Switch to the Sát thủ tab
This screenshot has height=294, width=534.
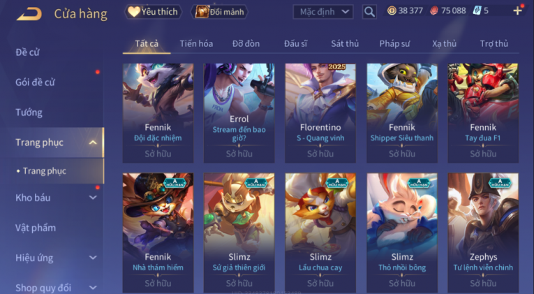click(345, 43)
